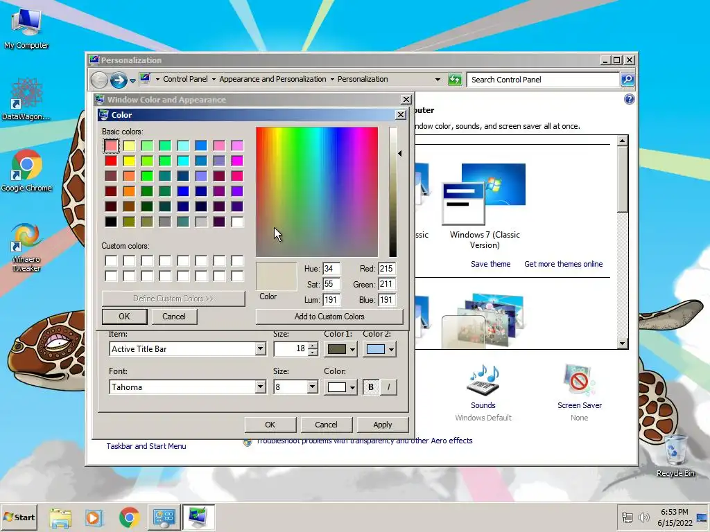This screenshot has width=710, height=532.
Task: Select the Aero theme with flower pictures
Action: coord(483,321)
